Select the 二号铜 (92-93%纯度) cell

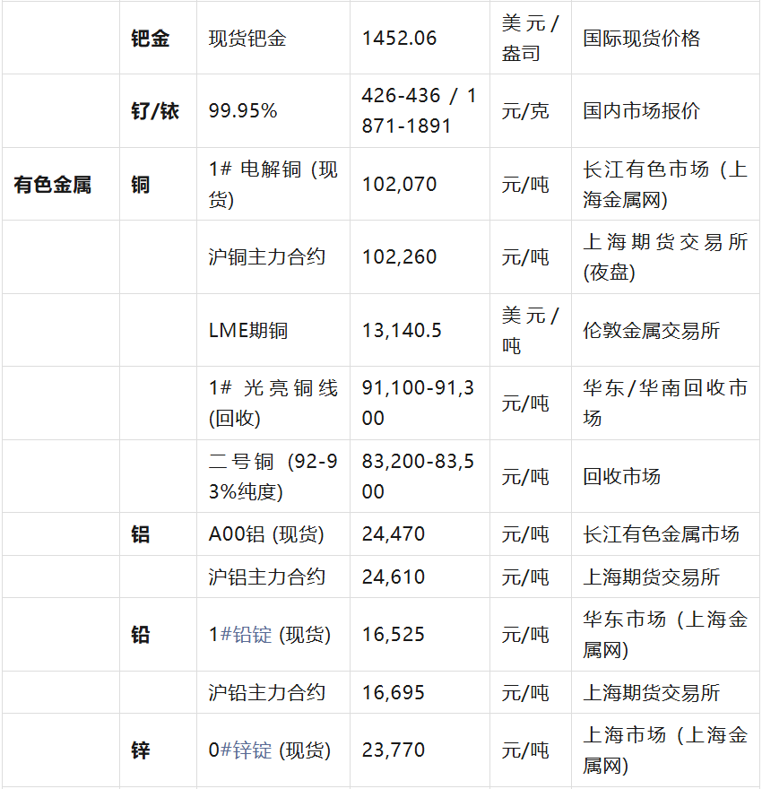273,476
